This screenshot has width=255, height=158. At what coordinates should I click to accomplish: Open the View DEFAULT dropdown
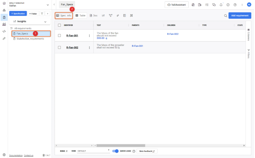[x=93, y=151]
